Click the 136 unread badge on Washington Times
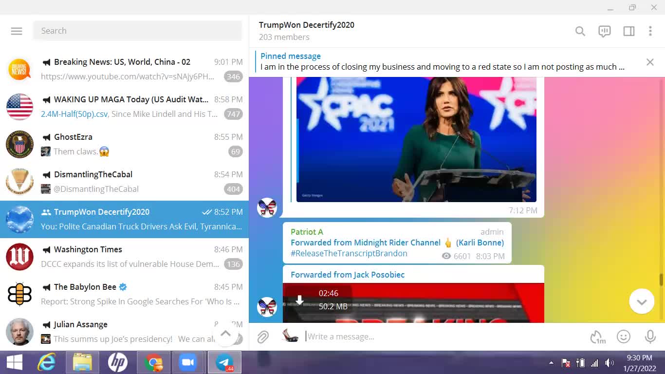 point(233,264)
